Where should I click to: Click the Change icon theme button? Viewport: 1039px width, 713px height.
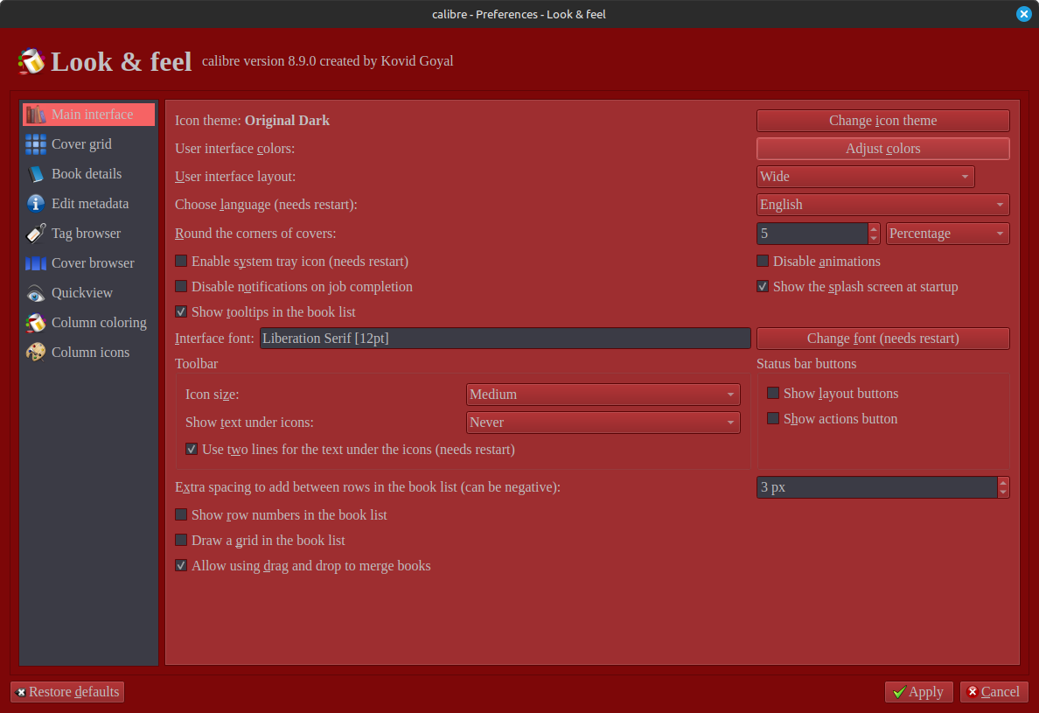point(882,121)
